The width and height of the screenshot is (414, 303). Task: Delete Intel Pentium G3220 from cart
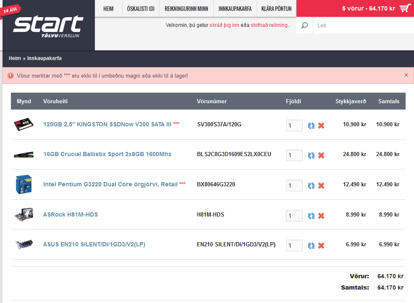click(x=321, y=185)
